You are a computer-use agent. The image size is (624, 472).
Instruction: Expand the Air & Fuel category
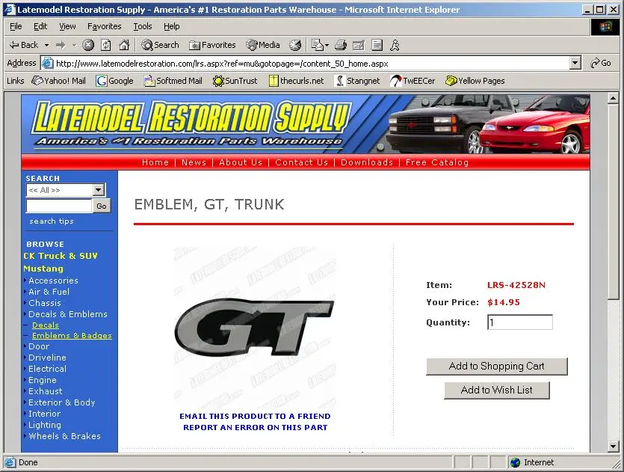[x=49, y=292]
